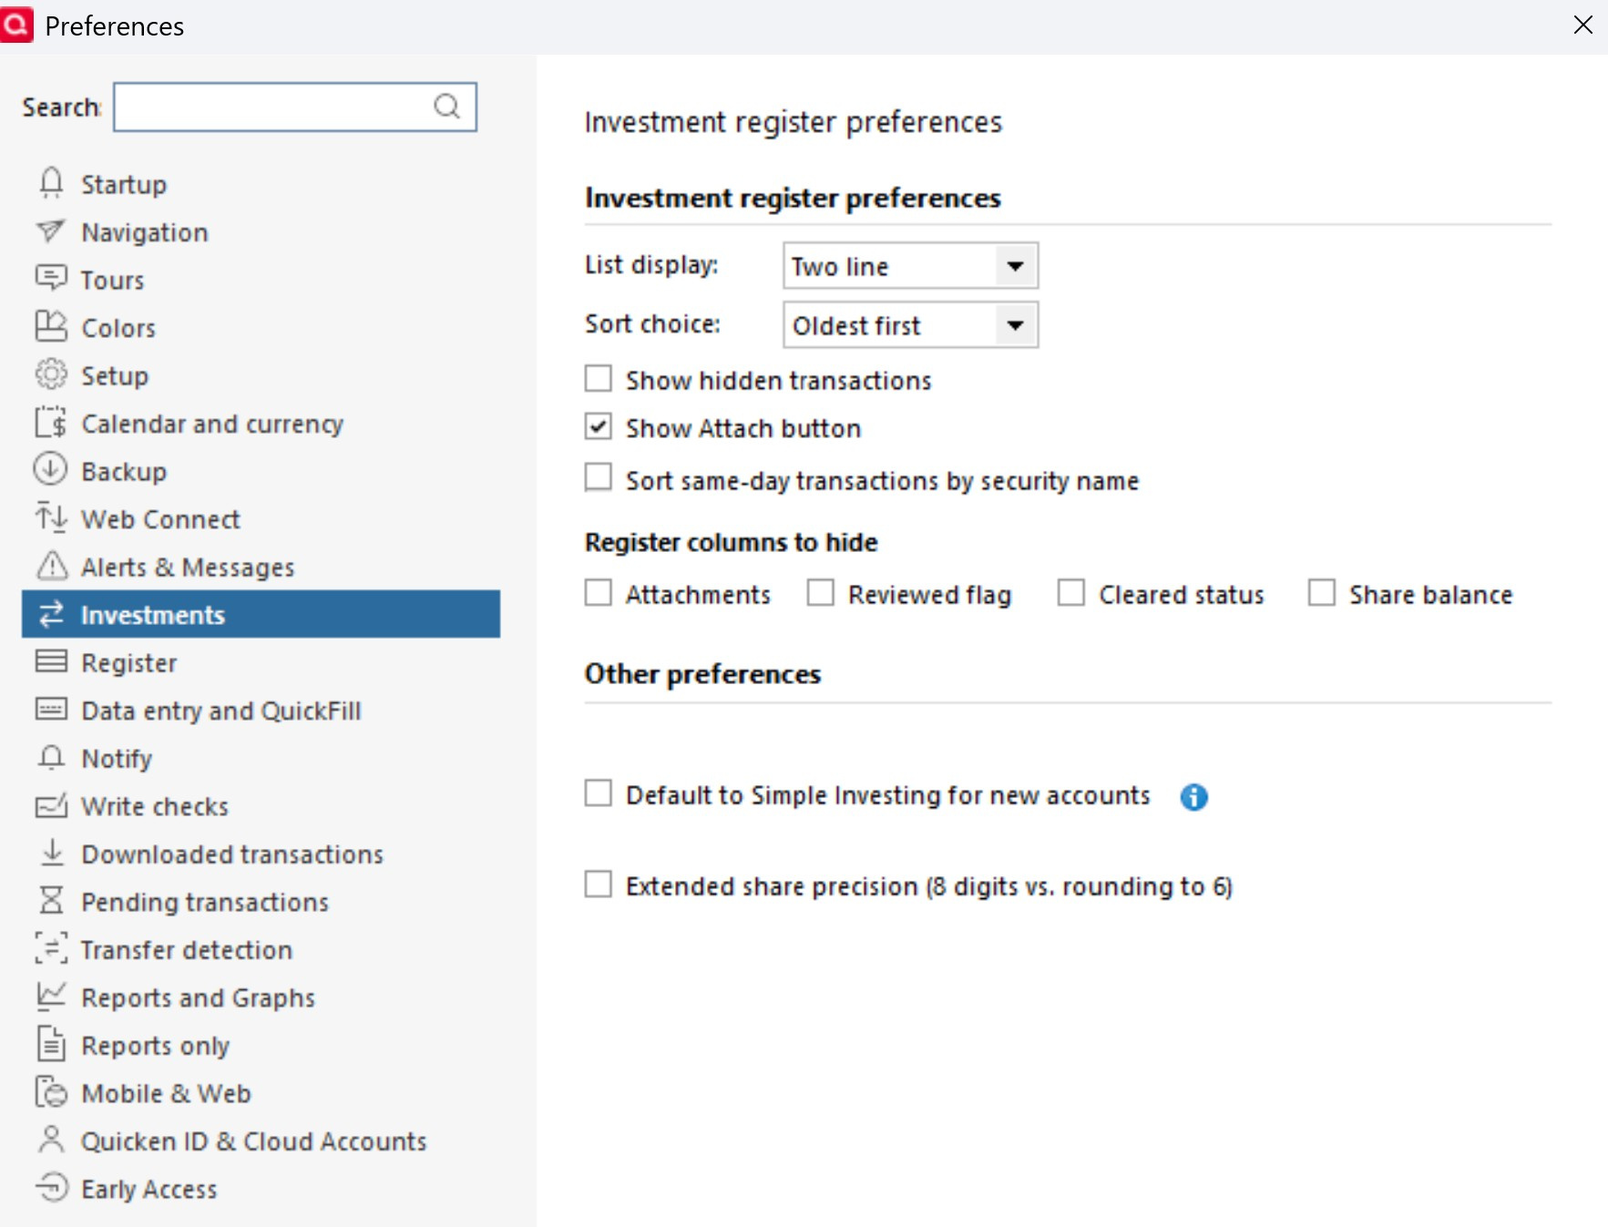The image size is (1608, 1227).
Task: Select Downloaded transactions in the sidebar
Action: pos(232,854)
